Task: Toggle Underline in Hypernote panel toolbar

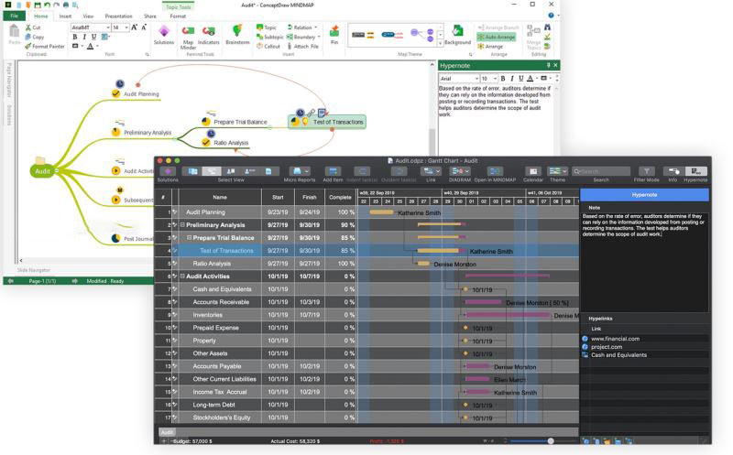Action: (x=520, y=79)
